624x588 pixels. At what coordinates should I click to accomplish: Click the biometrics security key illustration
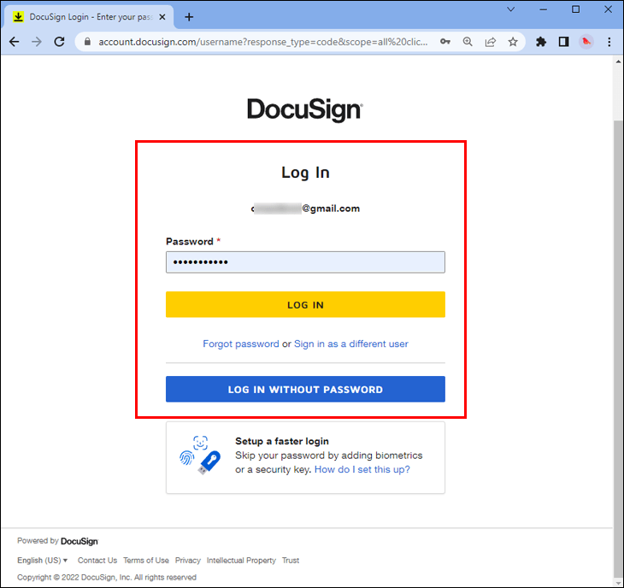click(200, 456)
